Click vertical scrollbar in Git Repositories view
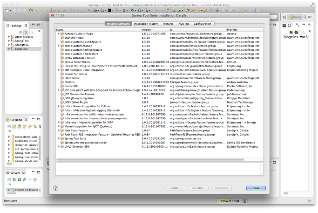The height and width of the screenshot is (213, 318). [x=40, y=148]
